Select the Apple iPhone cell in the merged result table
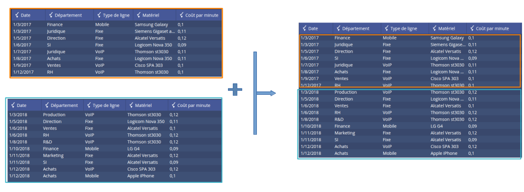This screenshot has height=192, width=524. (x=444, y=153)
